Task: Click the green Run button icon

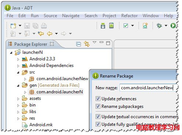Action: [173, 26]
